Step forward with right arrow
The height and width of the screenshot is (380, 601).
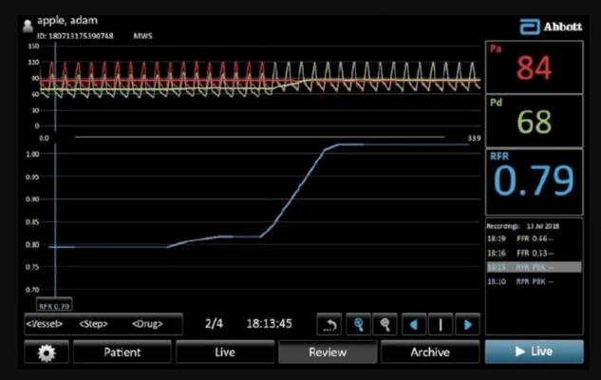(466, 324)
